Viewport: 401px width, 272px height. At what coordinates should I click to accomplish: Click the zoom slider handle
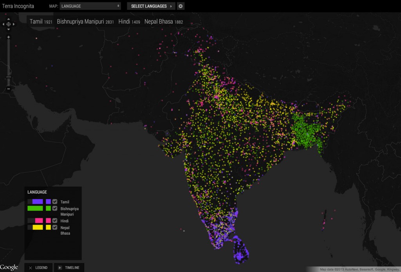tap(9, 77)
